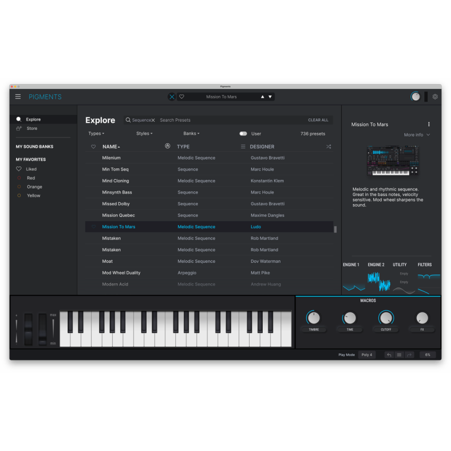
Task: Select the Min Tom Seq preset
Action: [209, 170]
